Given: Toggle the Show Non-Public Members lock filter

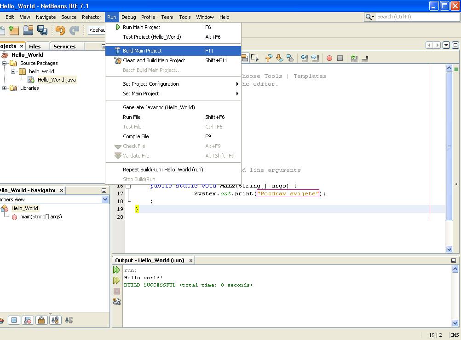Looking at the screenshot, I should (41, 320).
